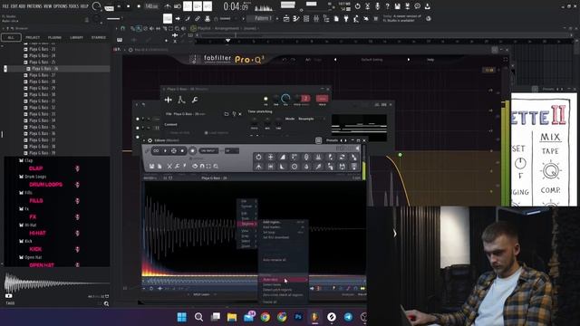Click the question mark help icon in FL toolbar

click(387, 6)
